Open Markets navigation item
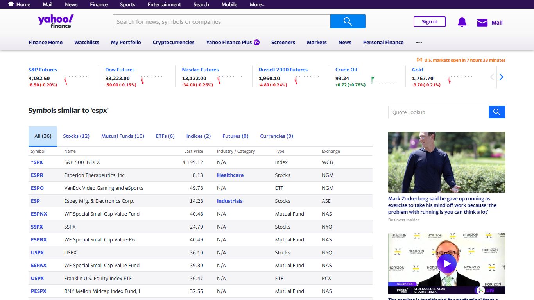The width and height of the screenshot is (534, 300). 317,42
